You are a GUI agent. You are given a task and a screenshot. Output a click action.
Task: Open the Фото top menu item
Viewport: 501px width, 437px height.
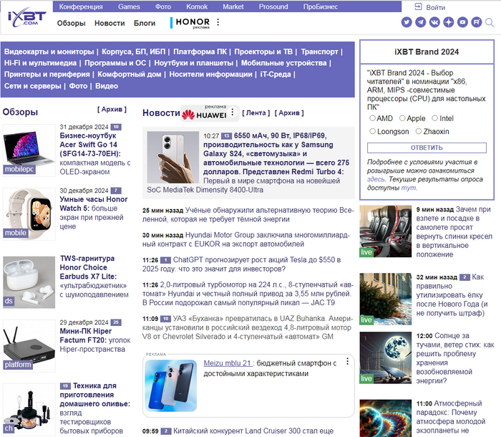coord(163,6)
